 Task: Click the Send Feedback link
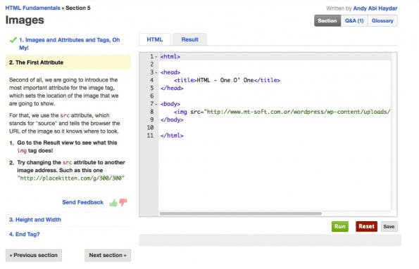82,202
